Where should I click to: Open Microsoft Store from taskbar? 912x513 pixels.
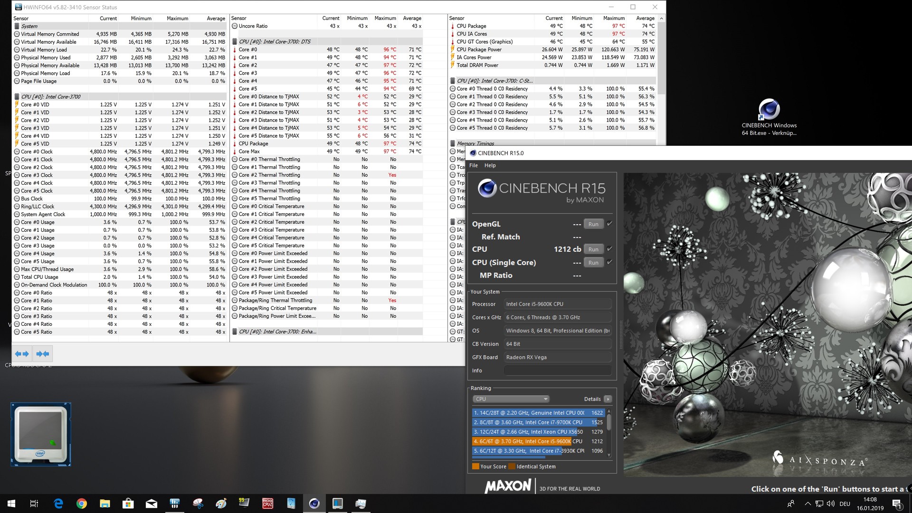tap(128, 503)
